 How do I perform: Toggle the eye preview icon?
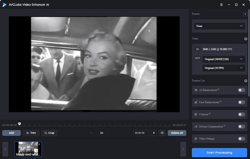pos(162,133)
